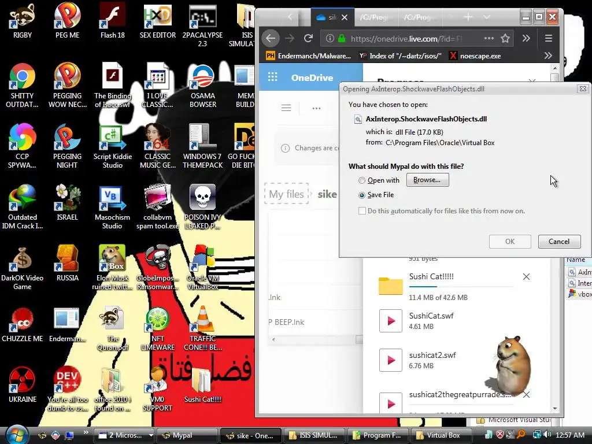592x444 pixels.
Task: Toggle the OneDrive navigation hamburger
Action: coord(286,108)
